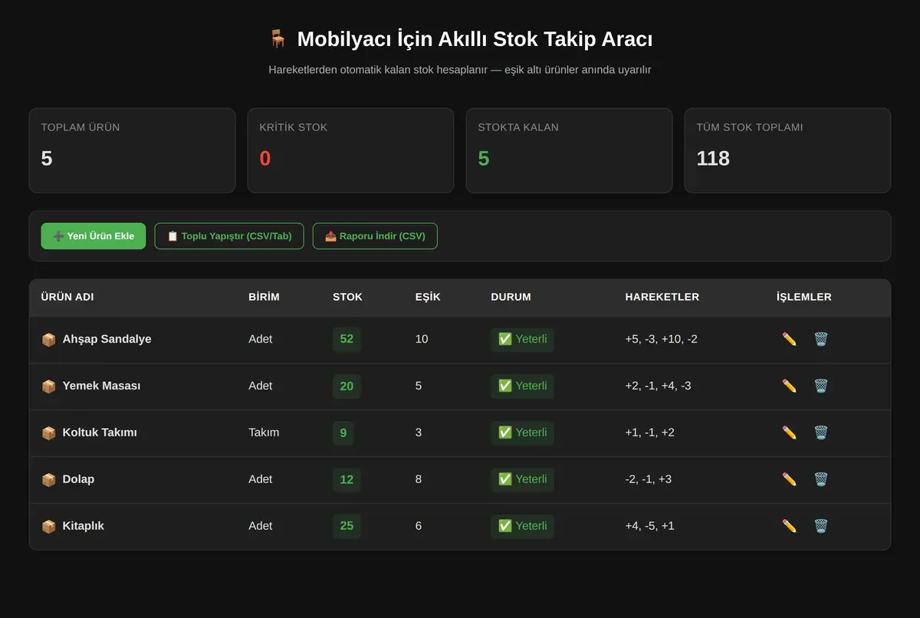Click threshold value 3 for Koltuk Takımı
920x618 pixels.
coord(419,432)
